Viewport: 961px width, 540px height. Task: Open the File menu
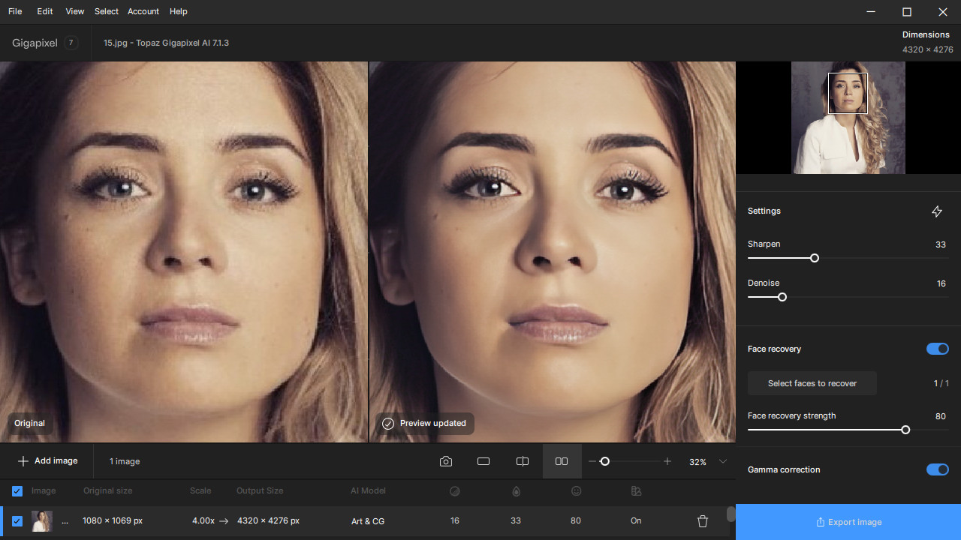point(15,11)
